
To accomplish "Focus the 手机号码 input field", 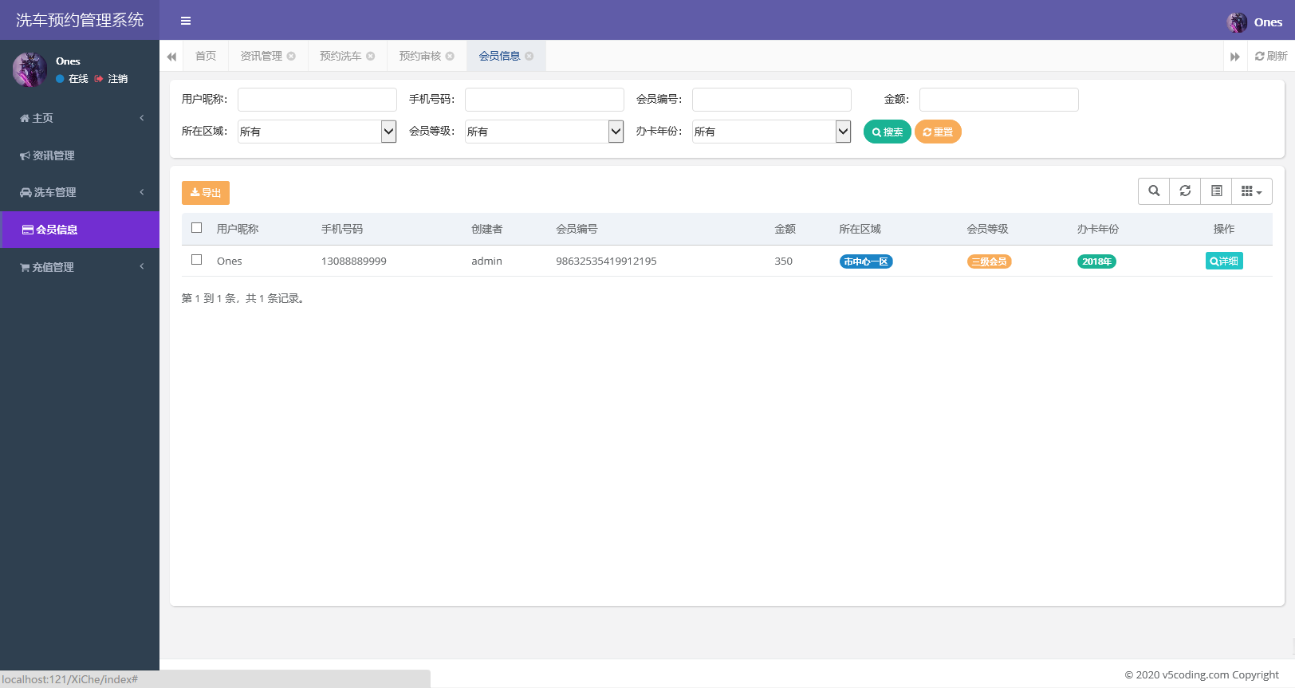I will pyautogui.click(x=545, y=100).
